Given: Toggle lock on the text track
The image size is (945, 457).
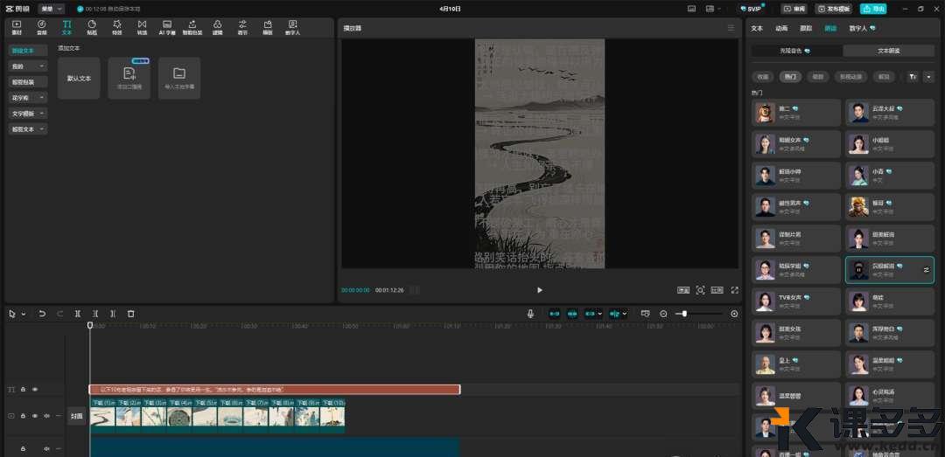Looking at the screenshot, I should pos(23,390).
